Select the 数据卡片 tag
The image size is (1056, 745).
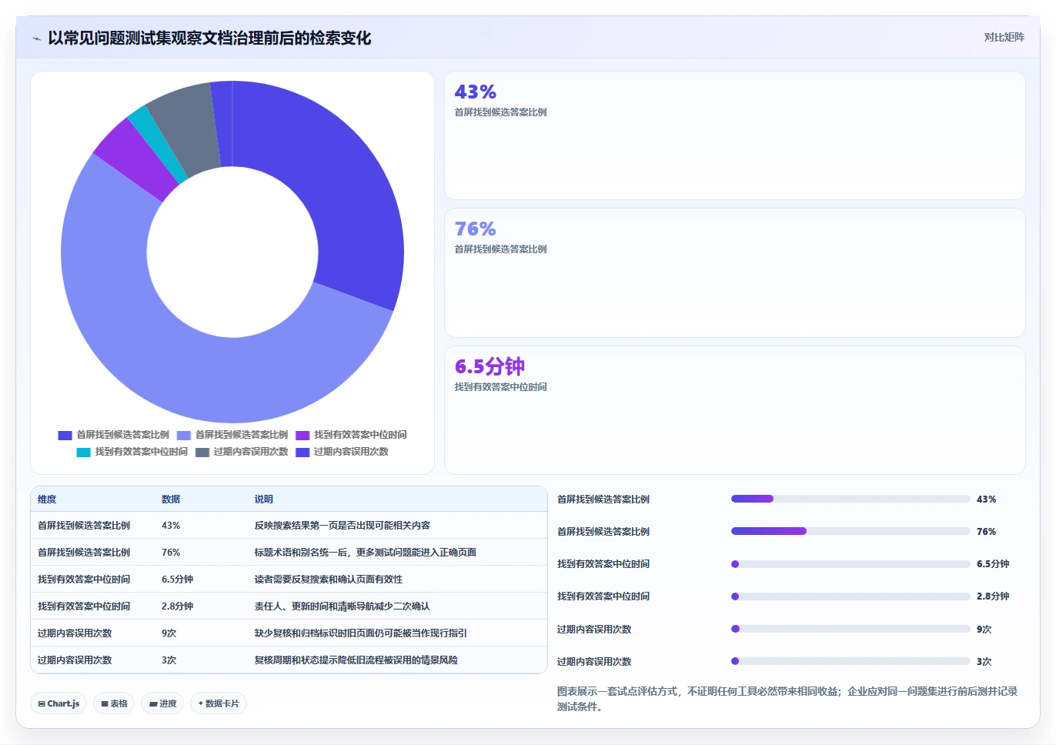[x=219, y=703]
